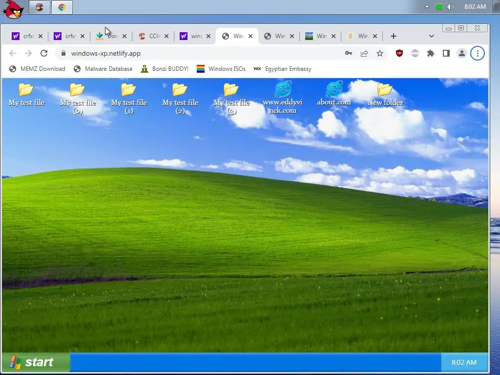Click the XP start button
The width and height of the screenshot is (500, 375).
(36, 362)
